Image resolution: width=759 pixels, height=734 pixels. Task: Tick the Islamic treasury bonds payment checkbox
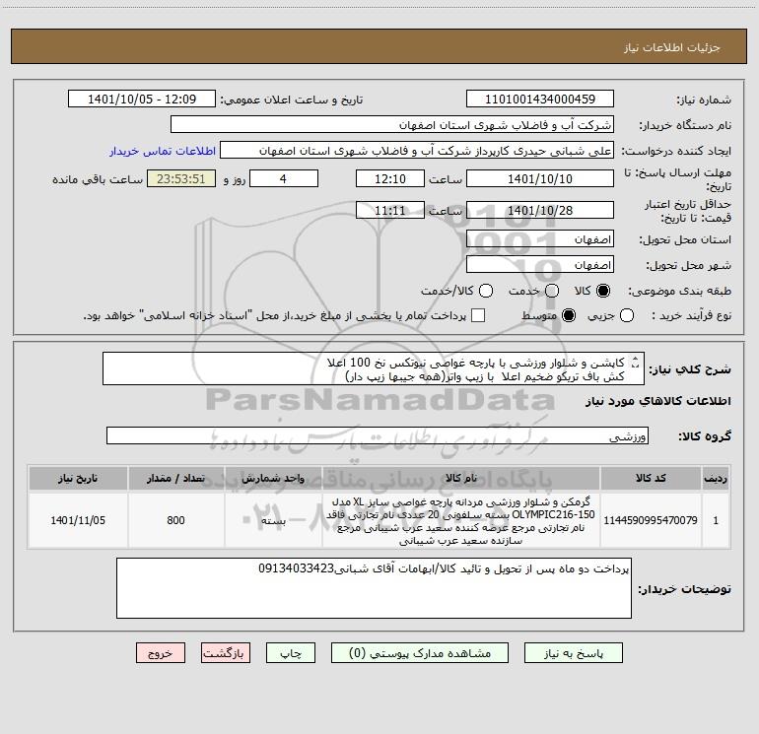click(478, 315)
